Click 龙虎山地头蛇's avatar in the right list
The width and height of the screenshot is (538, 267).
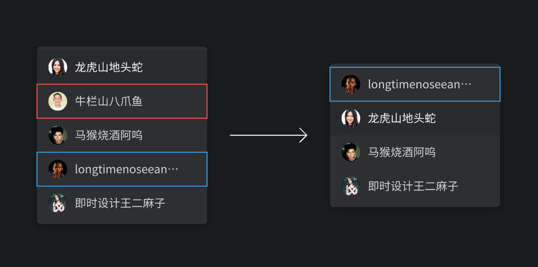351,118
